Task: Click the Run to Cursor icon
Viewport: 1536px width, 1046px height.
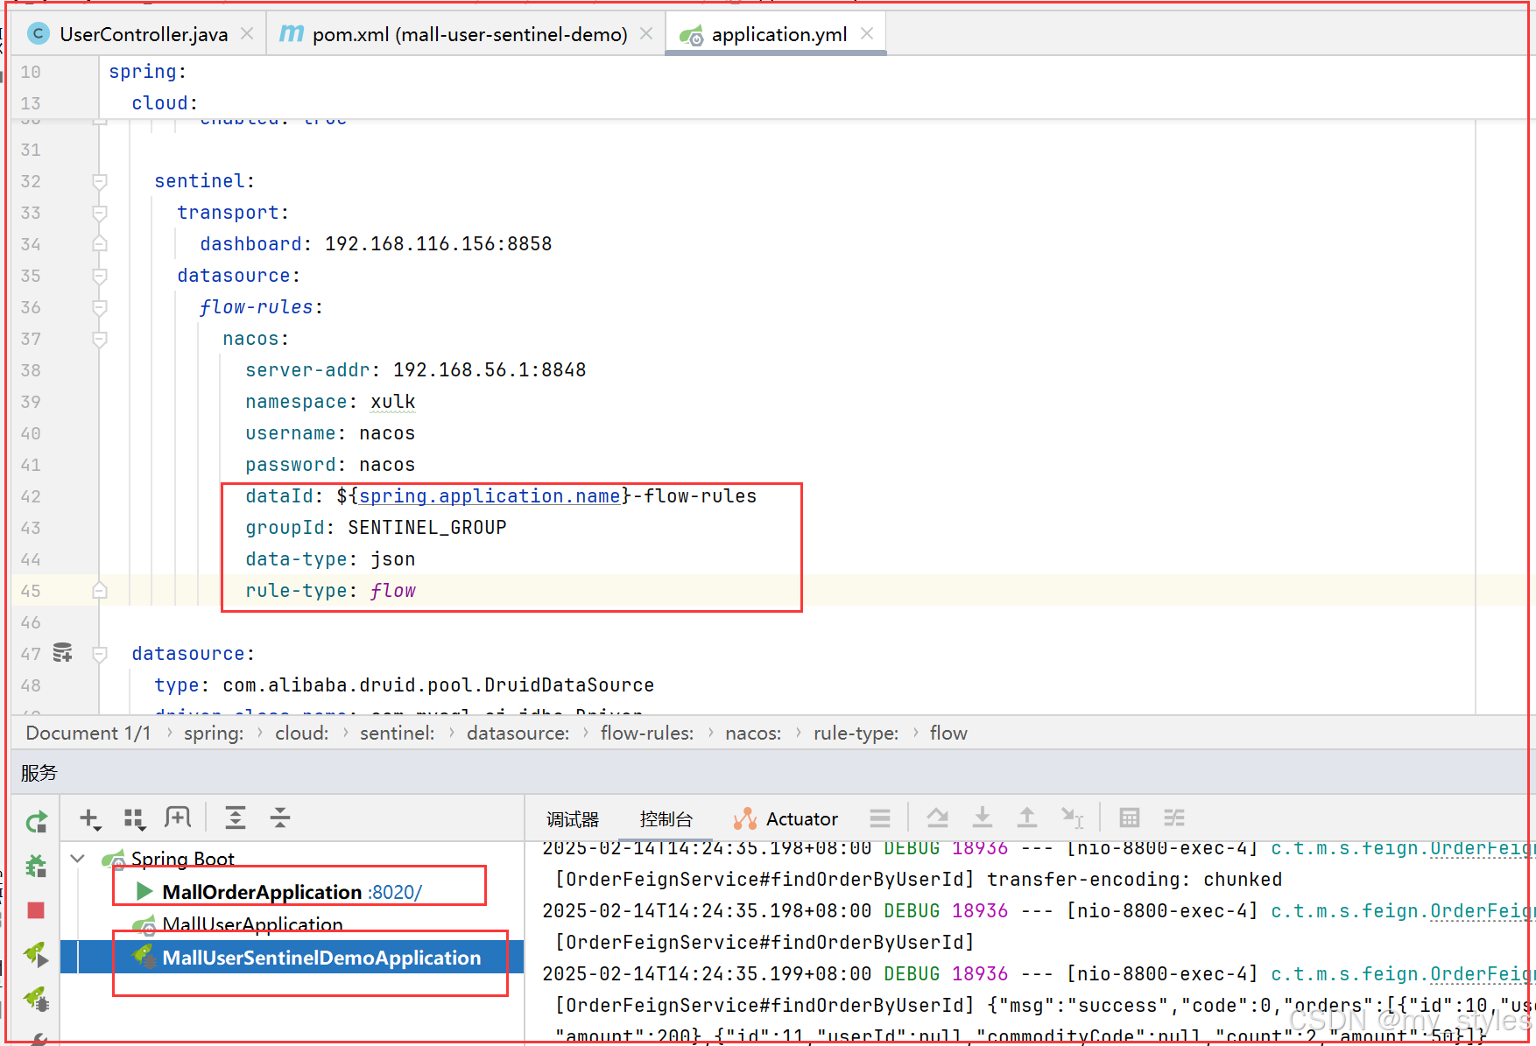Action: [x=1073, y=818]
